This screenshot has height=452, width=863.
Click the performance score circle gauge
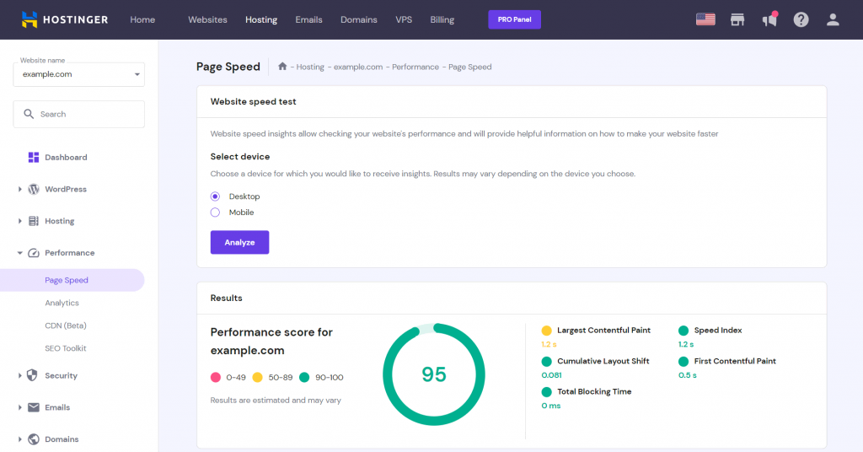point(433,374)
